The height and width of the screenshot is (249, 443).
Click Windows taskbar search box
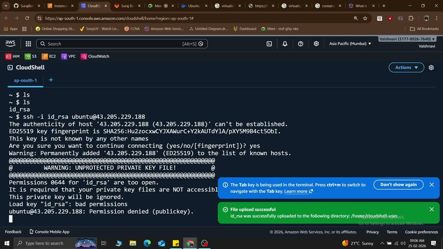(55, 243)
